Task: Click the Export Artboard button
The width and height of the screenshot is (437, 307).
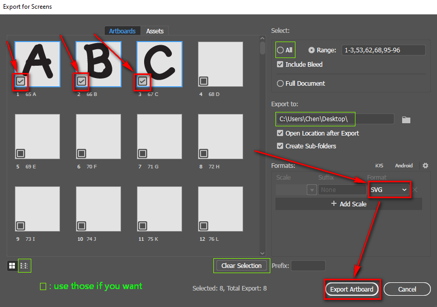Action: click(351, 290)
